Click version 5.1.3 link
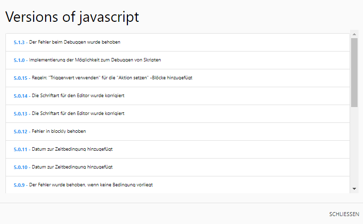Viewport: 363px width, 224px height. click(x=19, y=42)
